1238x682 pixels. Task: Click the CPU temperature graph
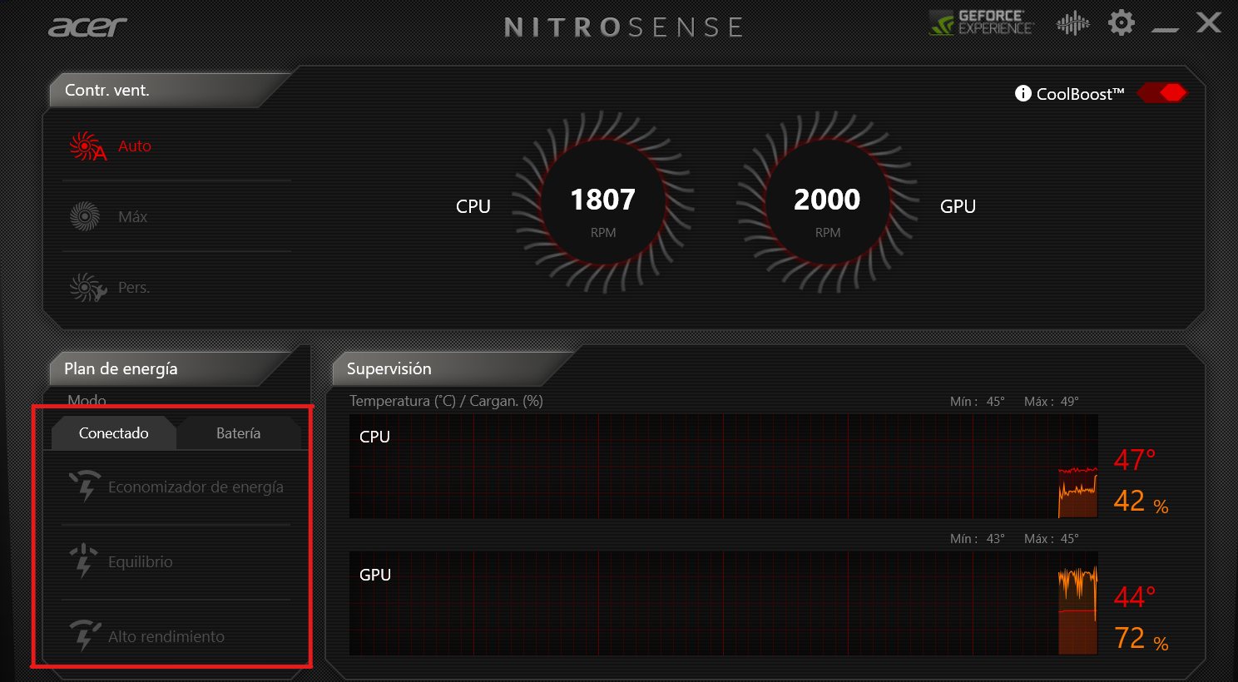724,467
